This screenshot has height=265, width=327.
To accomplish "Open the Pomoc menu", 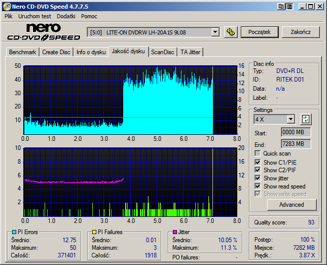I will 89,16.
